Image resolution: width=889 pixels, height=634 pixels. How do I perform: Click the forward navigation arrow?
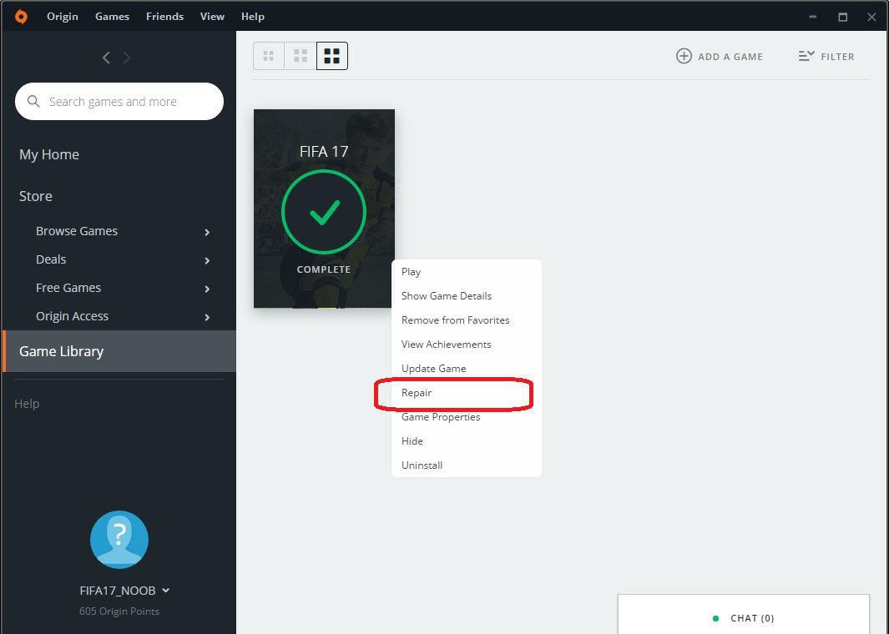(x=127, y=57)
